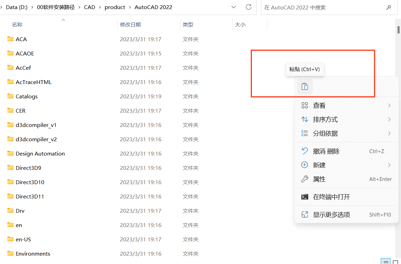Viewport: 401px width, 264px height.
Task: Click the wrench icon next to 属性
Action: tap(305, 179)
